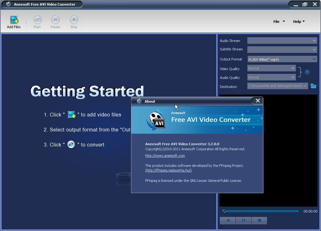The width and height of the screenshot is (321, 231).
Task: Click the About dialog title bar icon
Action: [x=139, y=101]
